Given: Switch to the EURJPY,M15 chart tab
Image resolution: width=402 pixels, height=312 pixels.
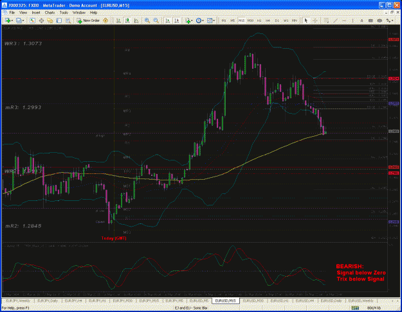Looking at the screenshot, I should pyautogui.click(x=149, y=300).
